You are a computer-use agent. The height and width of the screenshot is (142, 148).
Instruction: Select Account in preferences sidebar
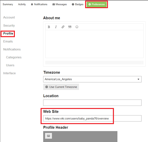[x=9, y=17]
